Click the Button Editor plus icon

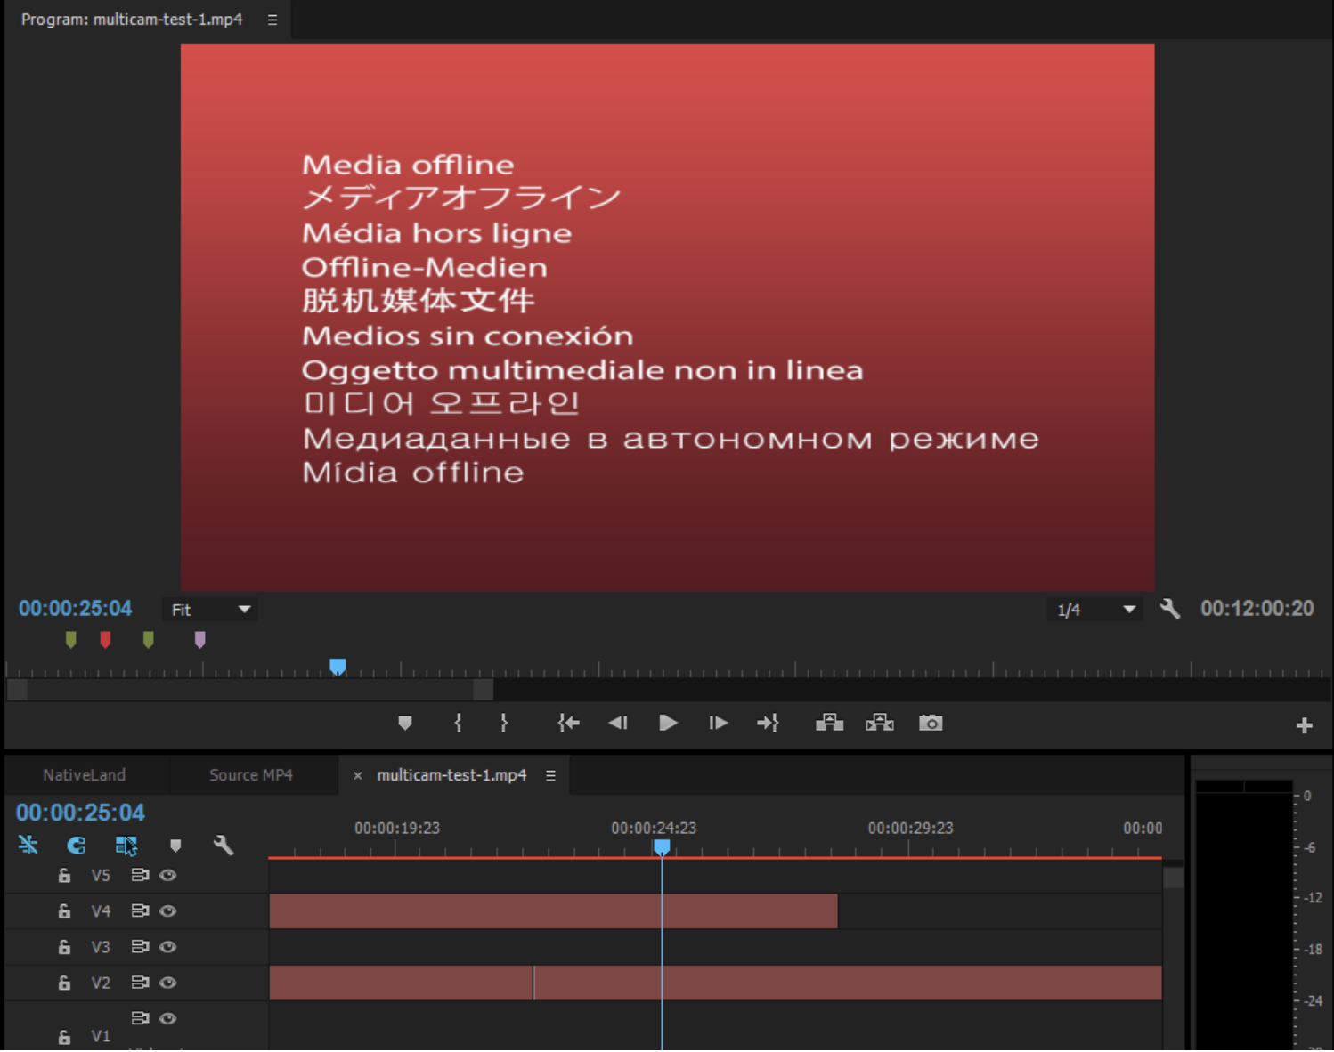pyautogui.click(x=1304, y=724)
